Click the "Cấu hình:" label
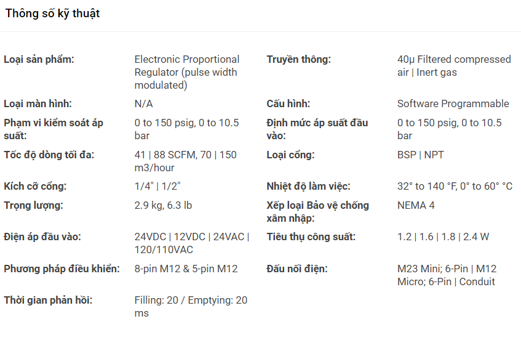The height and width of the screenshot is (340, 521). [x=288, y=103]
